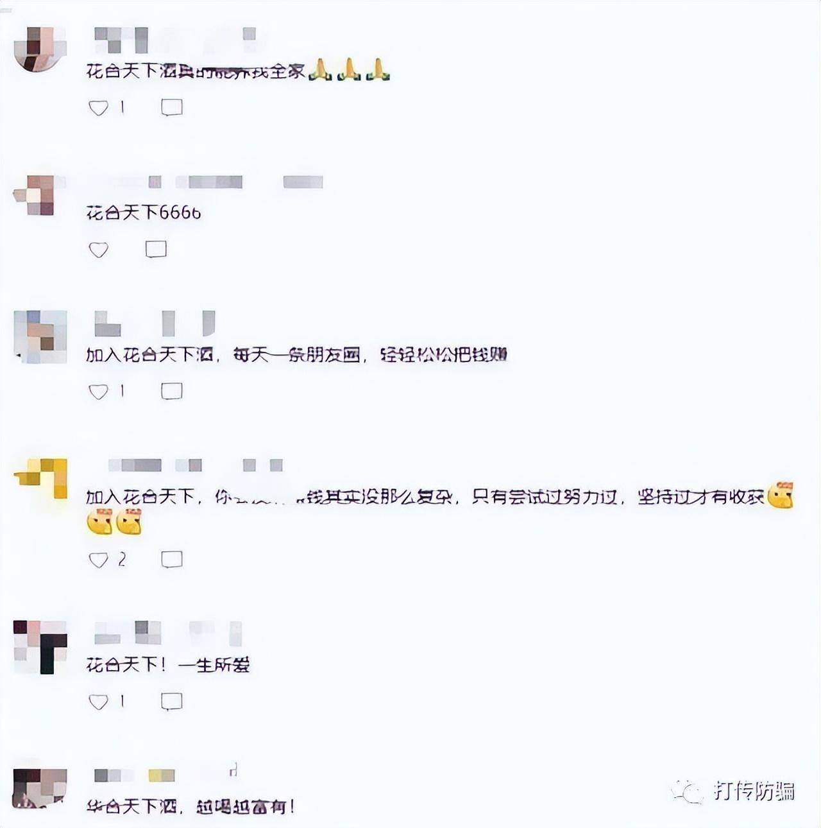The height and width of the screenshot is (828, 821).
Task: Like the 坚持过才有收获 comment
Action: click(98, 560)
